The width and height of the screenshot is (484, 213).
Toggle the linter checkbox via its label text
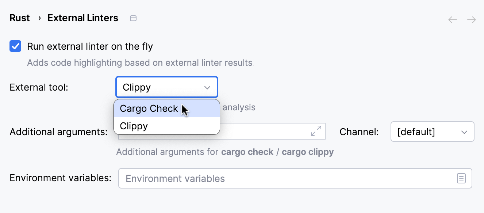pyautogui.click(x=90, y=46)
